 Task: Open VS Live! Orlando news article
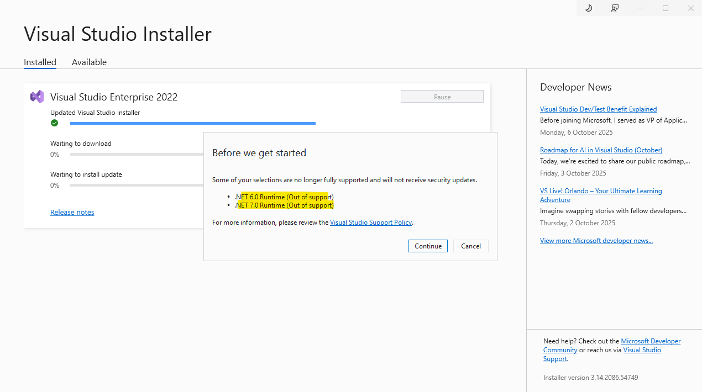[601, 195]
